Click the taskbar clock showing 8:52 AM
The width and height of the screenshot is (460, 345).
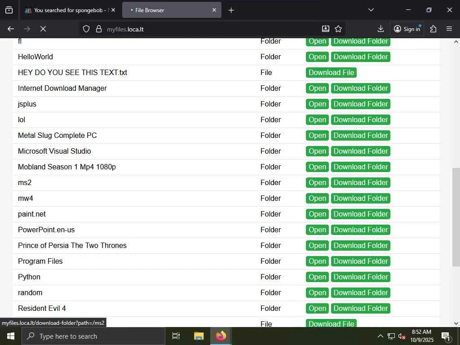[421, 336]
